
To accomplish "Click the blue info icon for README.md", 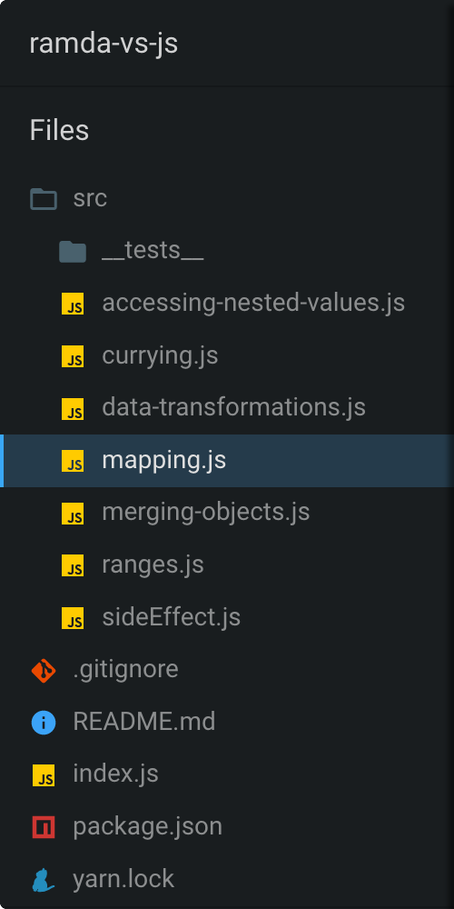I will tap(44, 723).
